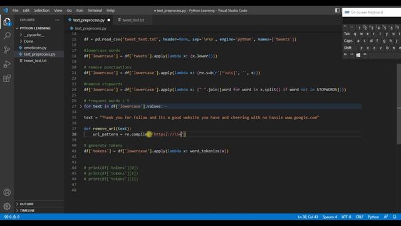Click Windows key on On-Screen Keyboard

point(358,55)
